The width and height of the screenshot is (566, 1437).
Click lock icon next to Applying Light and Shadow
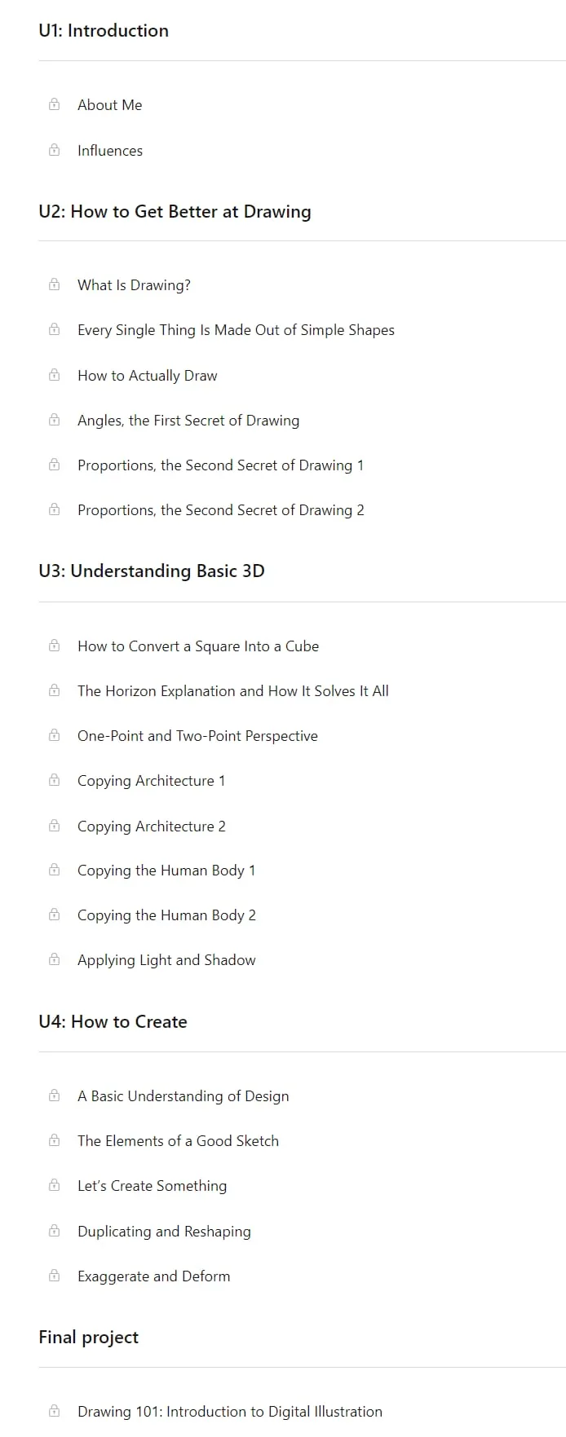(x=54, y=959)
